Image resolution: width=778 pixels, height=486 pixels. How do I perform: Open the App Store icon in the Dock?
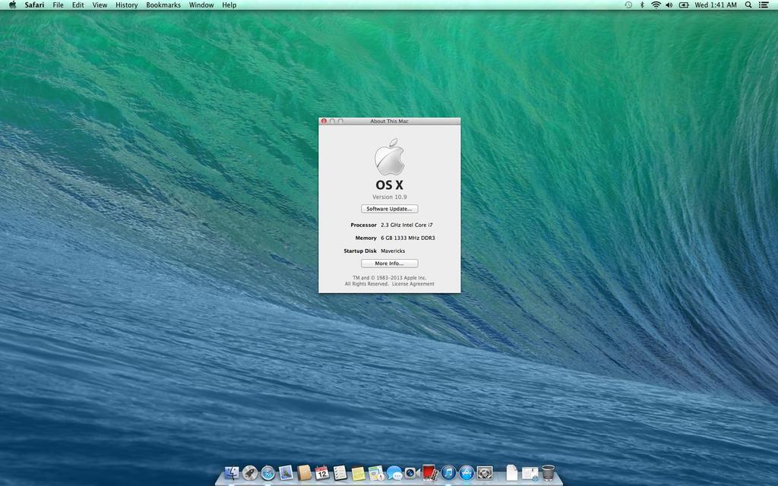coord(466,472)
